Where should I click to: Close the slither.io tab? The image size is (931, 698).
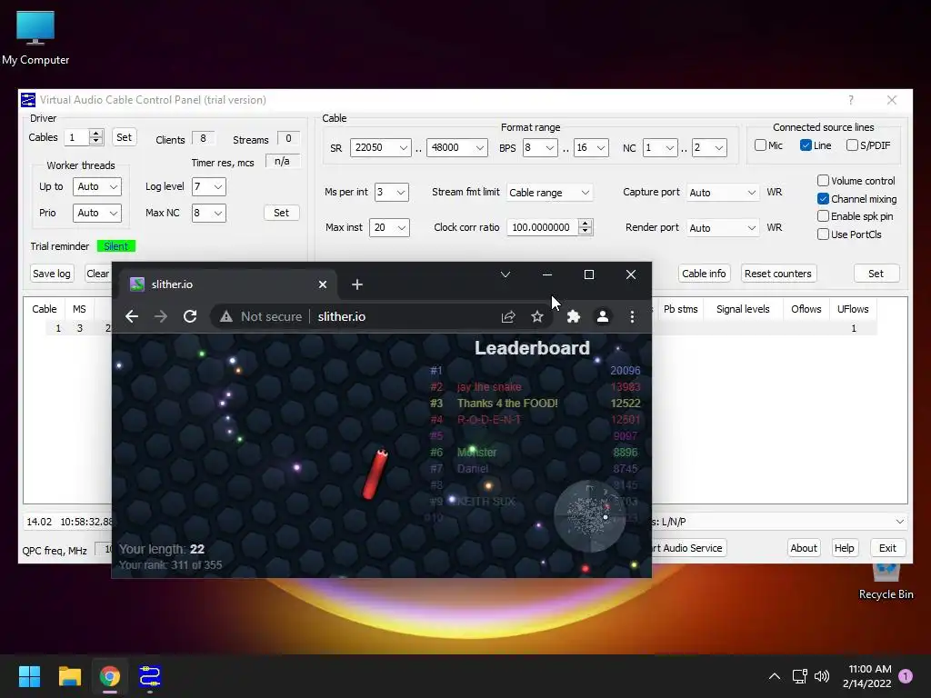tap(323, 284)
